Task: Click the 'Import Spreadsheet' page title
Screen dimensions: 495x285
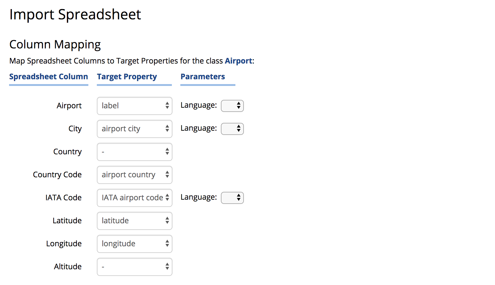Action: (x=75, y=14)
